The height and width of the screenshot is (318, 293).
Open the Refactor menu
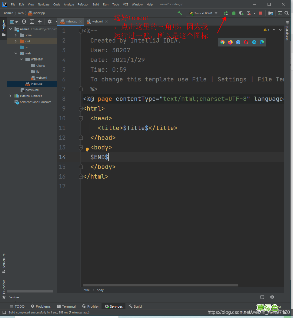[83, 5]
